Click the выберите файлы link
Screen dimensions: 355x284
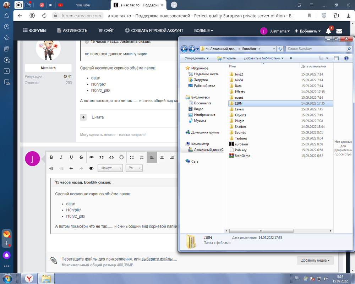[x=159, y=259]
